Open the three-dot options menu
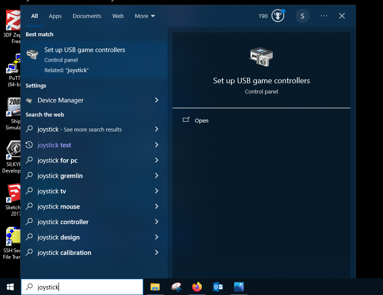The width and height of the screenshot is (383, 295). [324, 16]
